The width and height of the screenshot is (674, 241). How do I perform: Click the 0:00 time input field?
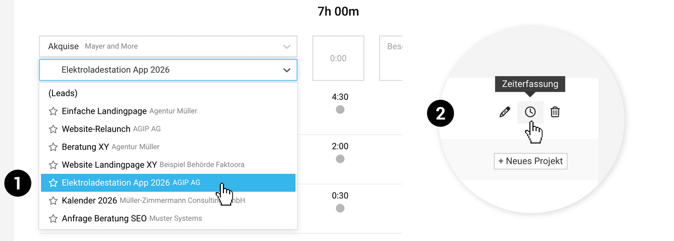tap(338, 58)
